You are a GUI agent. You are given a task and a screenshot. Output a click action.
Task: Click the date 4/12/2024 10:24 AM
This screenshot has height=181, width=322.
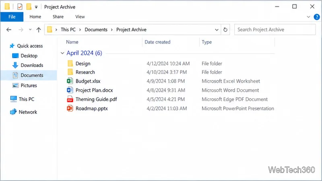(168, 64)
